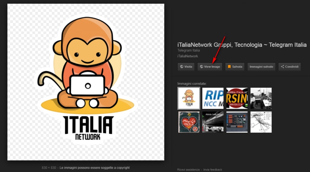Screen dimensions: 310x172
Task: Click the share icon beside Condividi
Action: (x=282, y=67)
